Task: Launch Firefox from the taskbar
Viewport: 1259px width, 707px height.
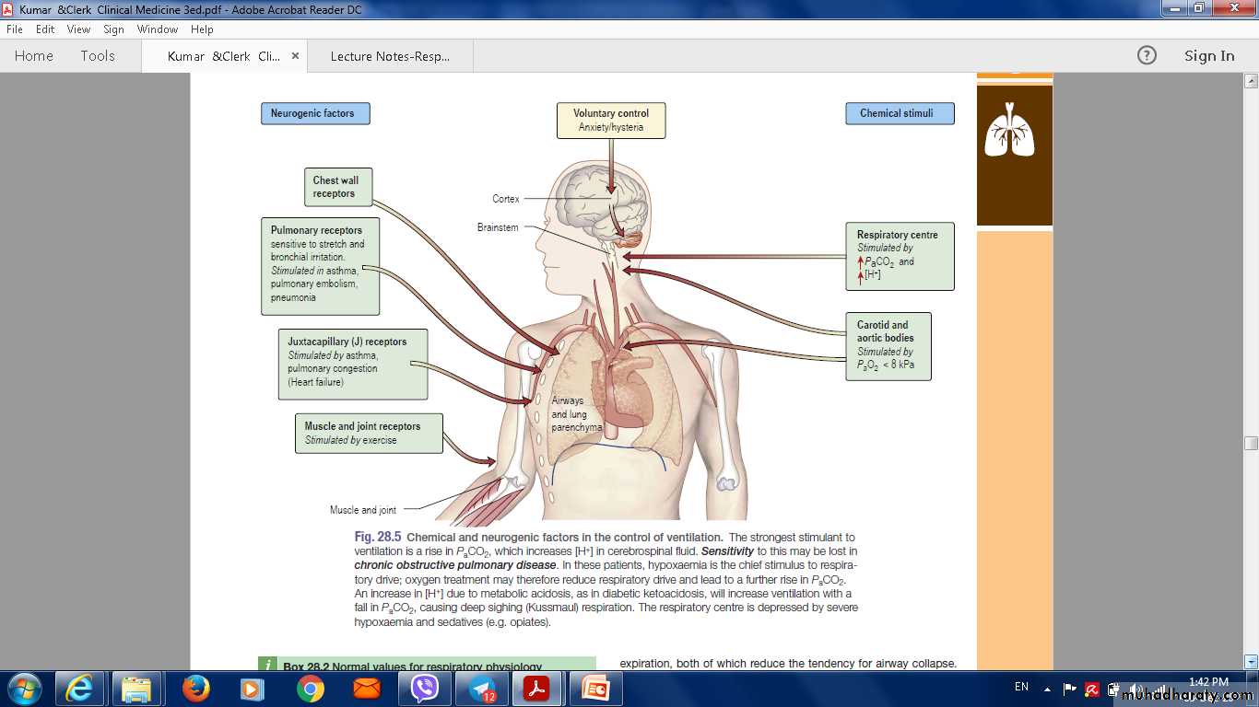Action: tap(195, 689)
